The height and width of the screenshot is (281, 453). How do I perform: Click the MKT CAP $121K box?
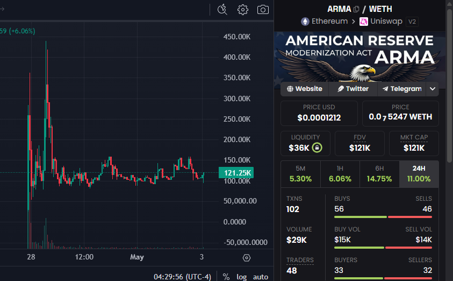pyautogui.click(x=414, y=144)
